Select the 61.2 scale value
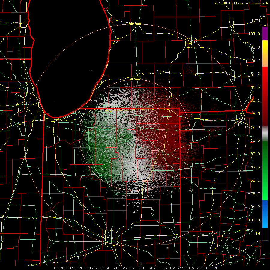The width and height of the screenshot is (270, 270). (x=255, y=74)
